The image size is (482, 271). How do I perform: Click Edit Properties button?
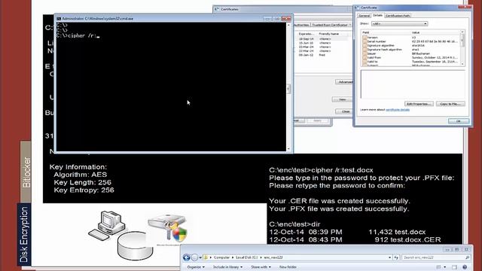pyautogui.click(x=419, y=104)
